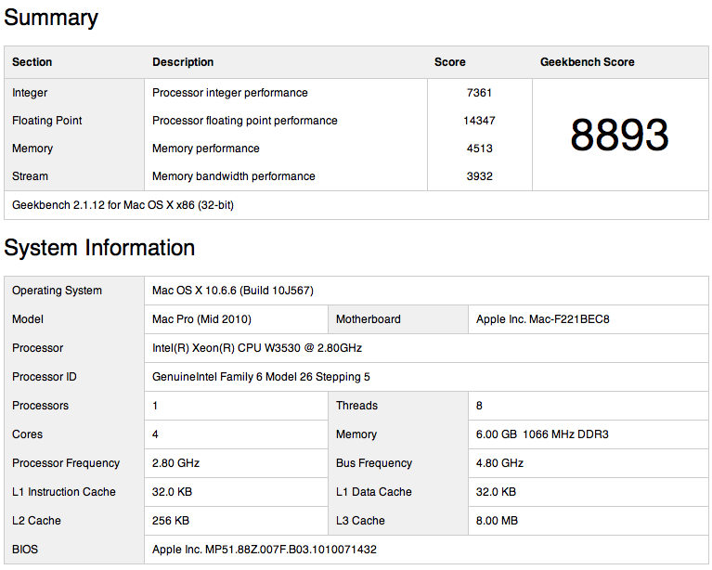The image size is (712, 570).
Task: Click the 6.00 GB 1066 MHz DDR3 value
Action: click(542, 434)
